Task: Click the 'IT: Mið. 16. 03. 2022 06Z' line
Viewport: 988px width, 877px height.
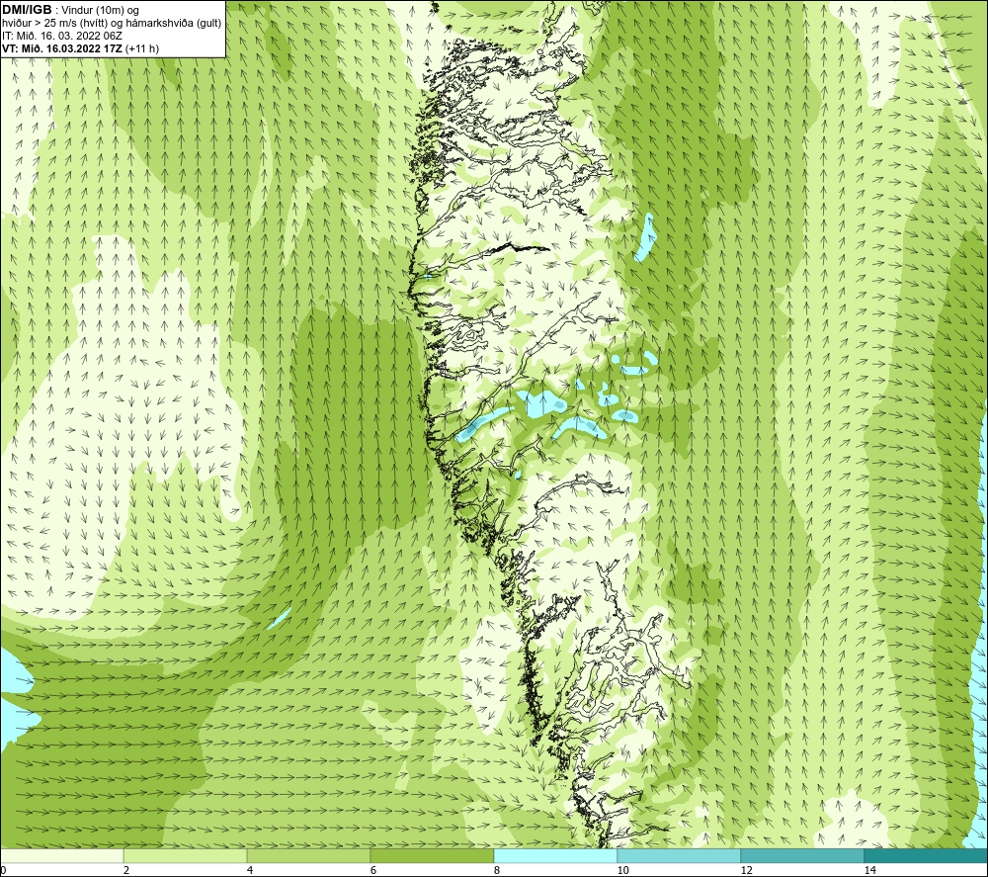Action: (x=62, y=36)
